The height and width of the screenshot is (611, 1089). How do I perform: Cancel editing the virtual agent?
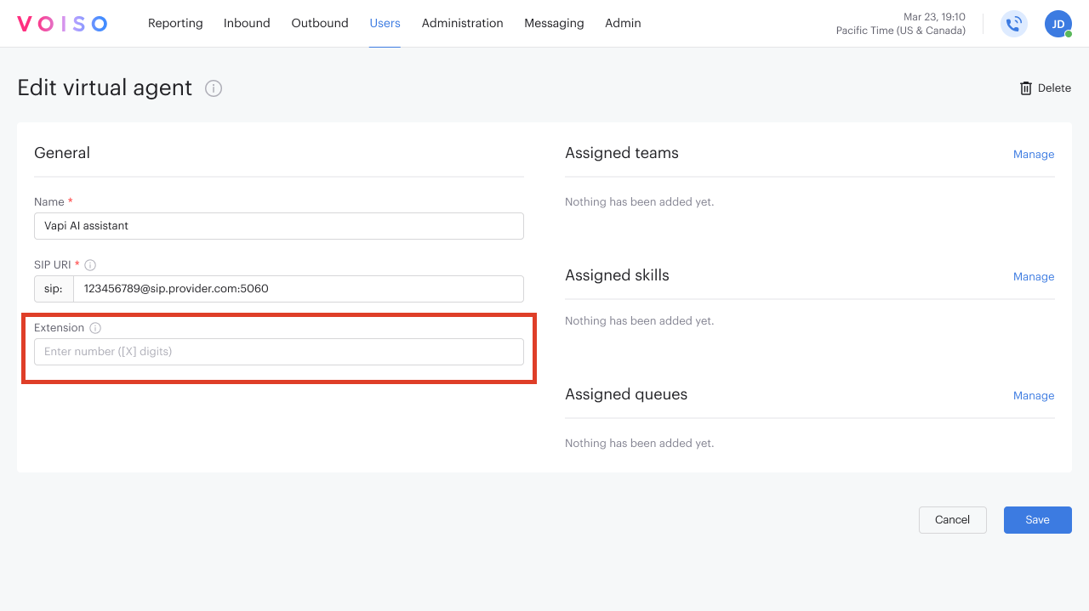952,519
